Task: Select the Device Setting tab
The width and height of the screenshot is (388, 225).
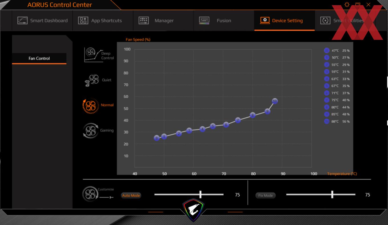Action: click(284, 21)
